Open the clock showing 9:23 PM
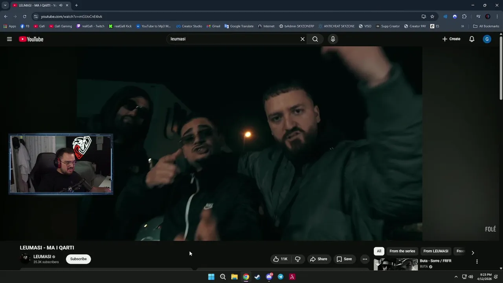Screen dimensions: 503x283 tap(485, 277)
